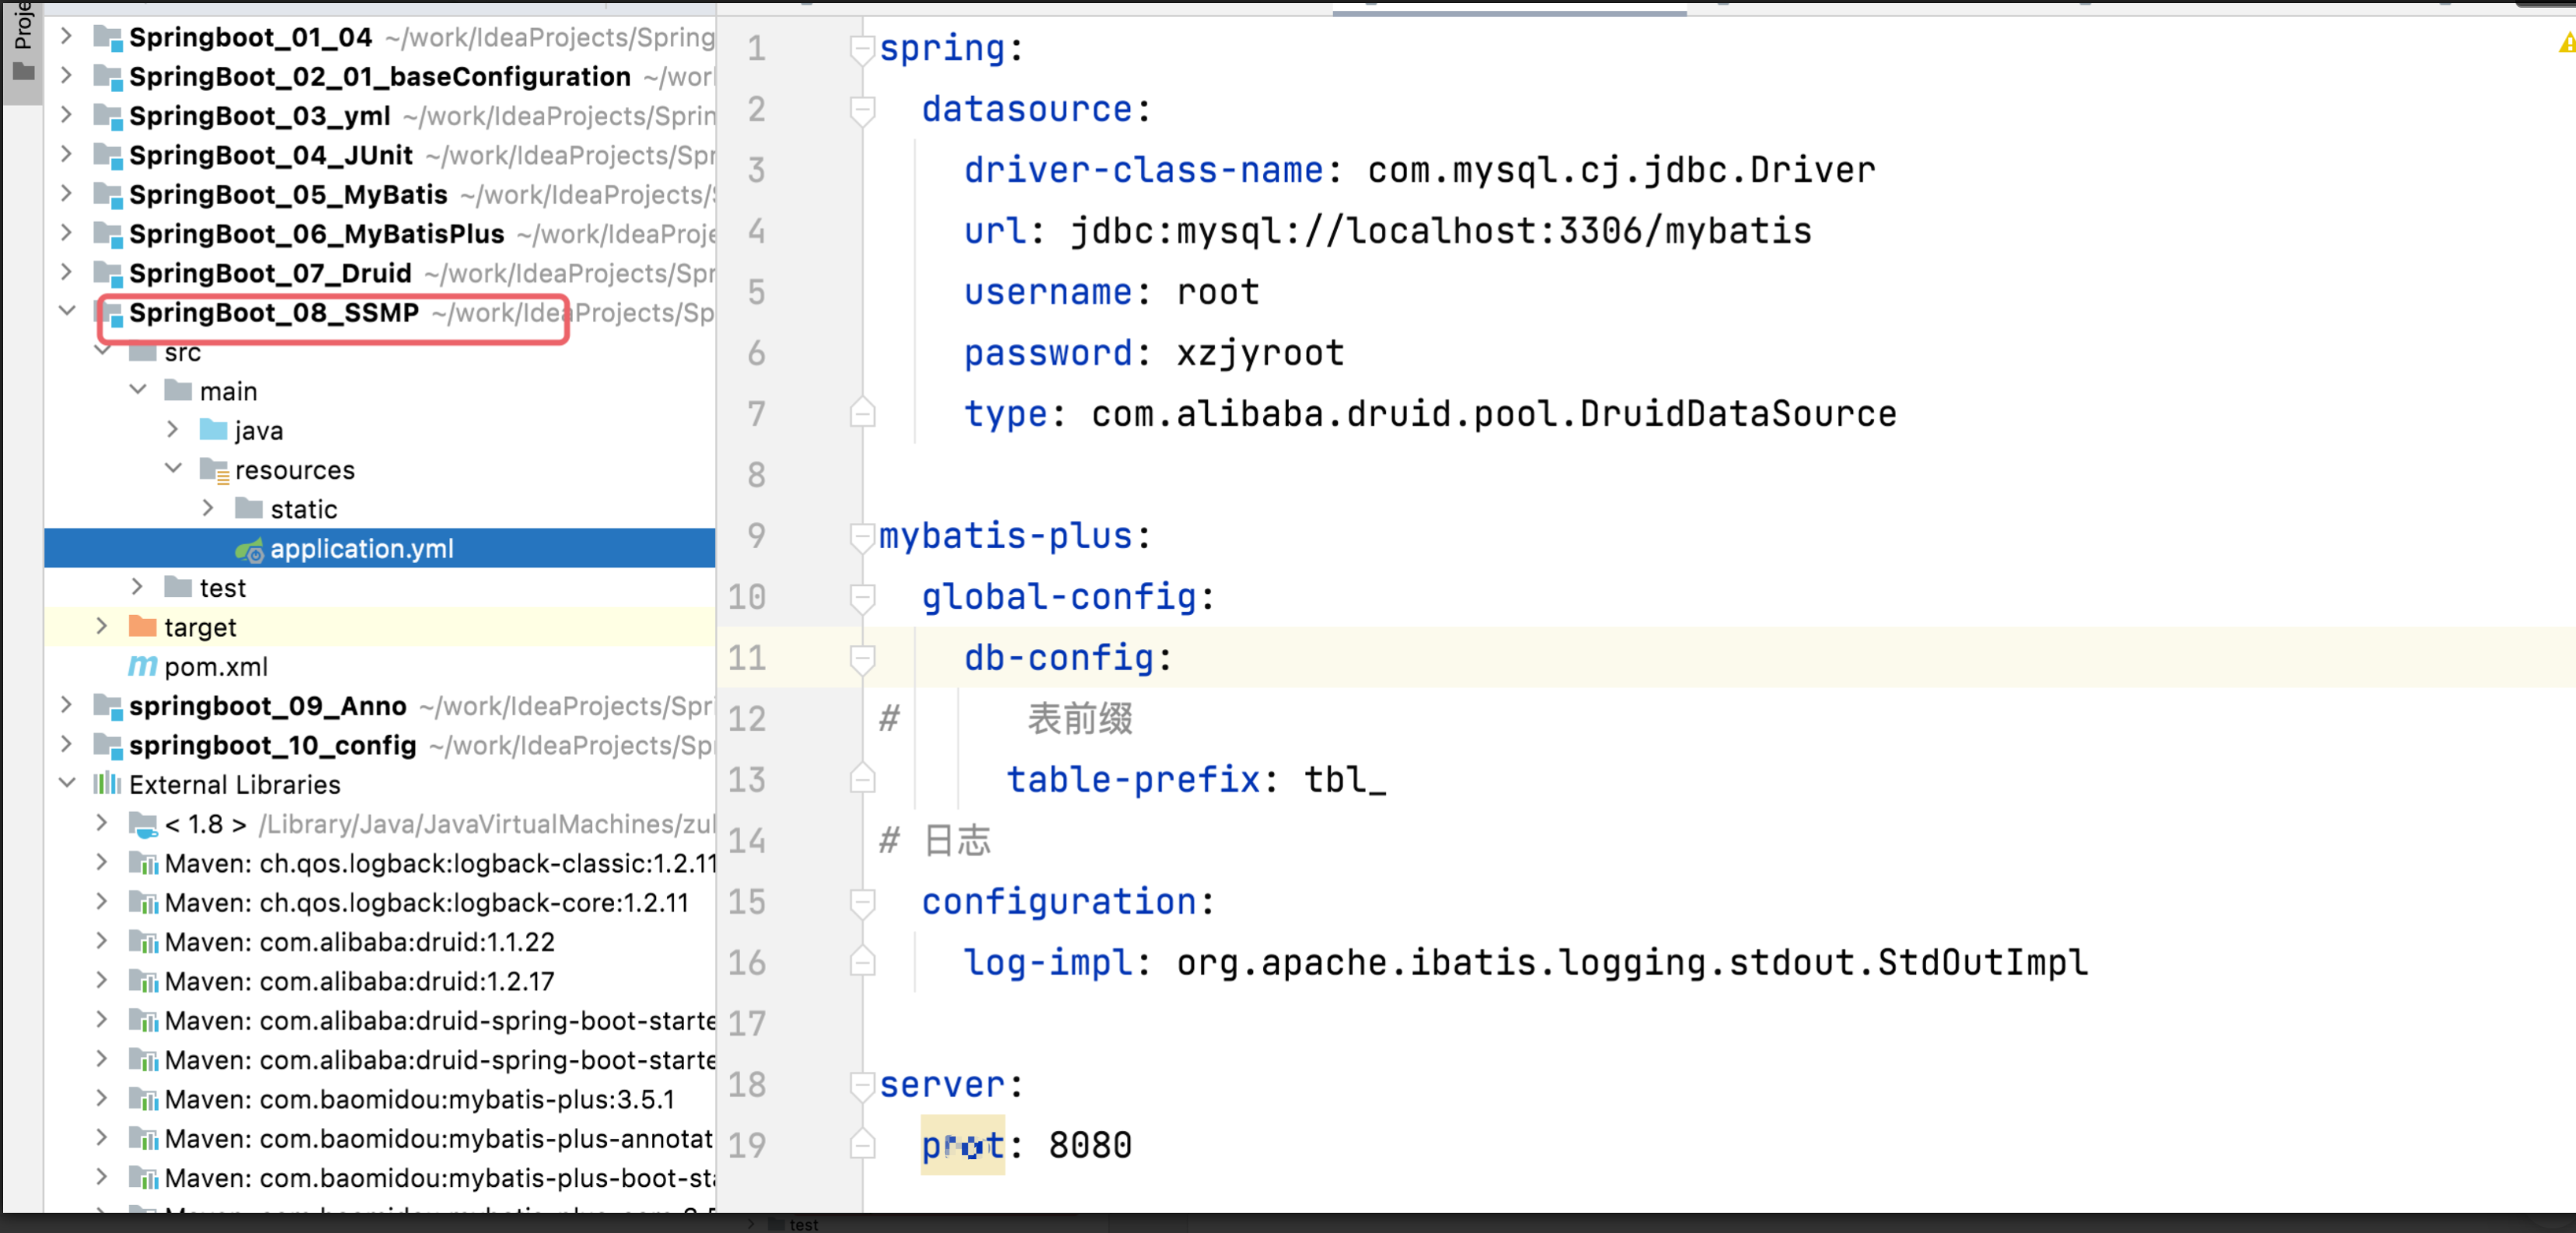Click the druid:1.1.22 library icon

143,943
